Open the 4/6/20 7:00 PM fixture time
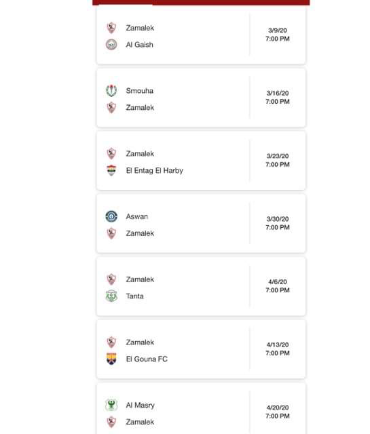This screenshot has width=370, height=434. [278, 290]
